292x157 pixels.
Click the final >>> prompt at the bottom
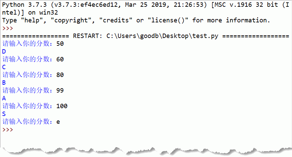tap(8, 130)
